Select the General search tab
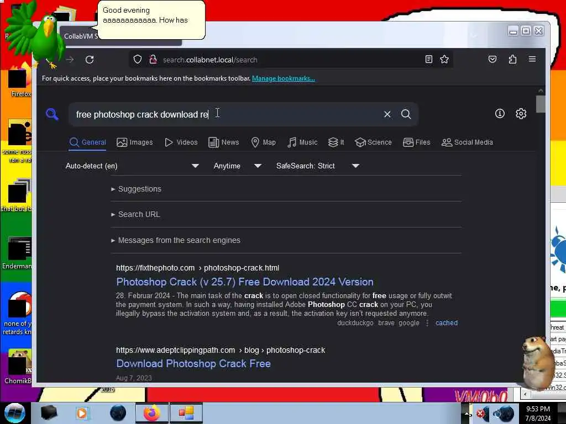 88,142
